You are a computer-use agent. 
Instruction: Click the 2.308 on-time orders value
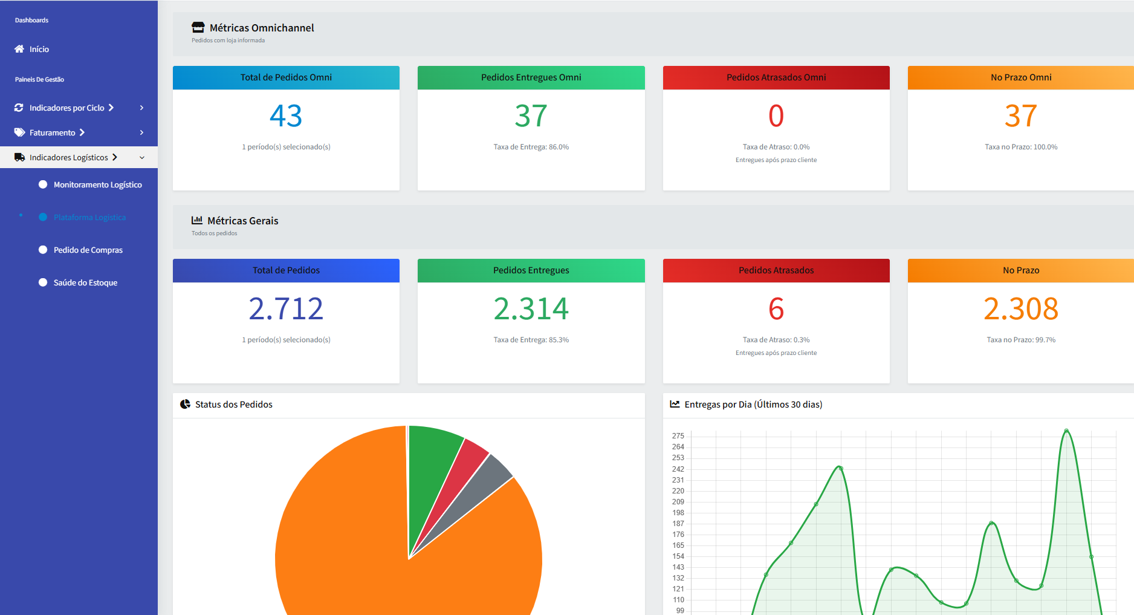(1021, 308)
